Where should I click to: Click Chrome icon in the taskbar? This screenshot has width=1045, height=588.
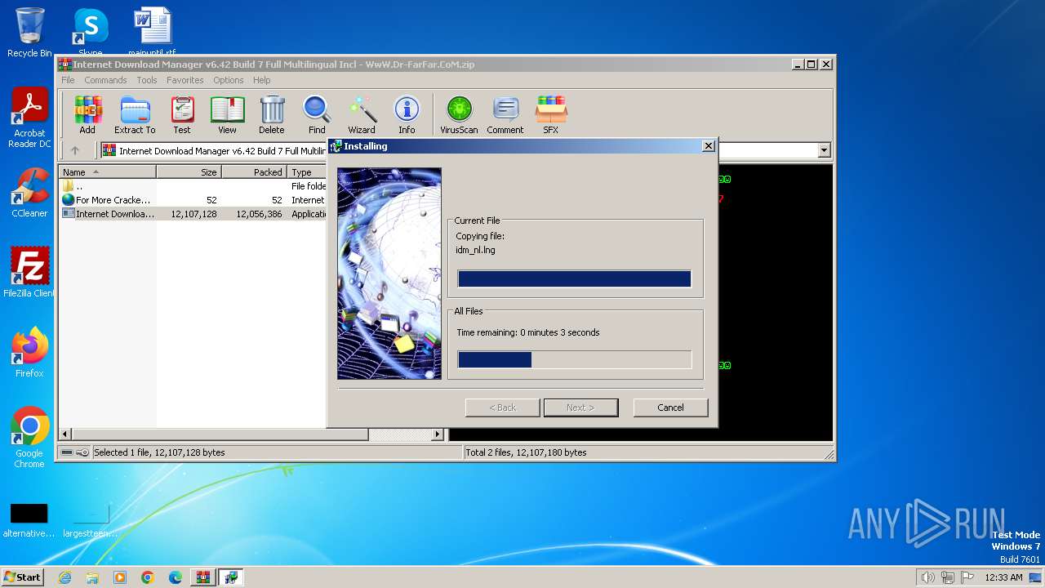tap(148, 577)
